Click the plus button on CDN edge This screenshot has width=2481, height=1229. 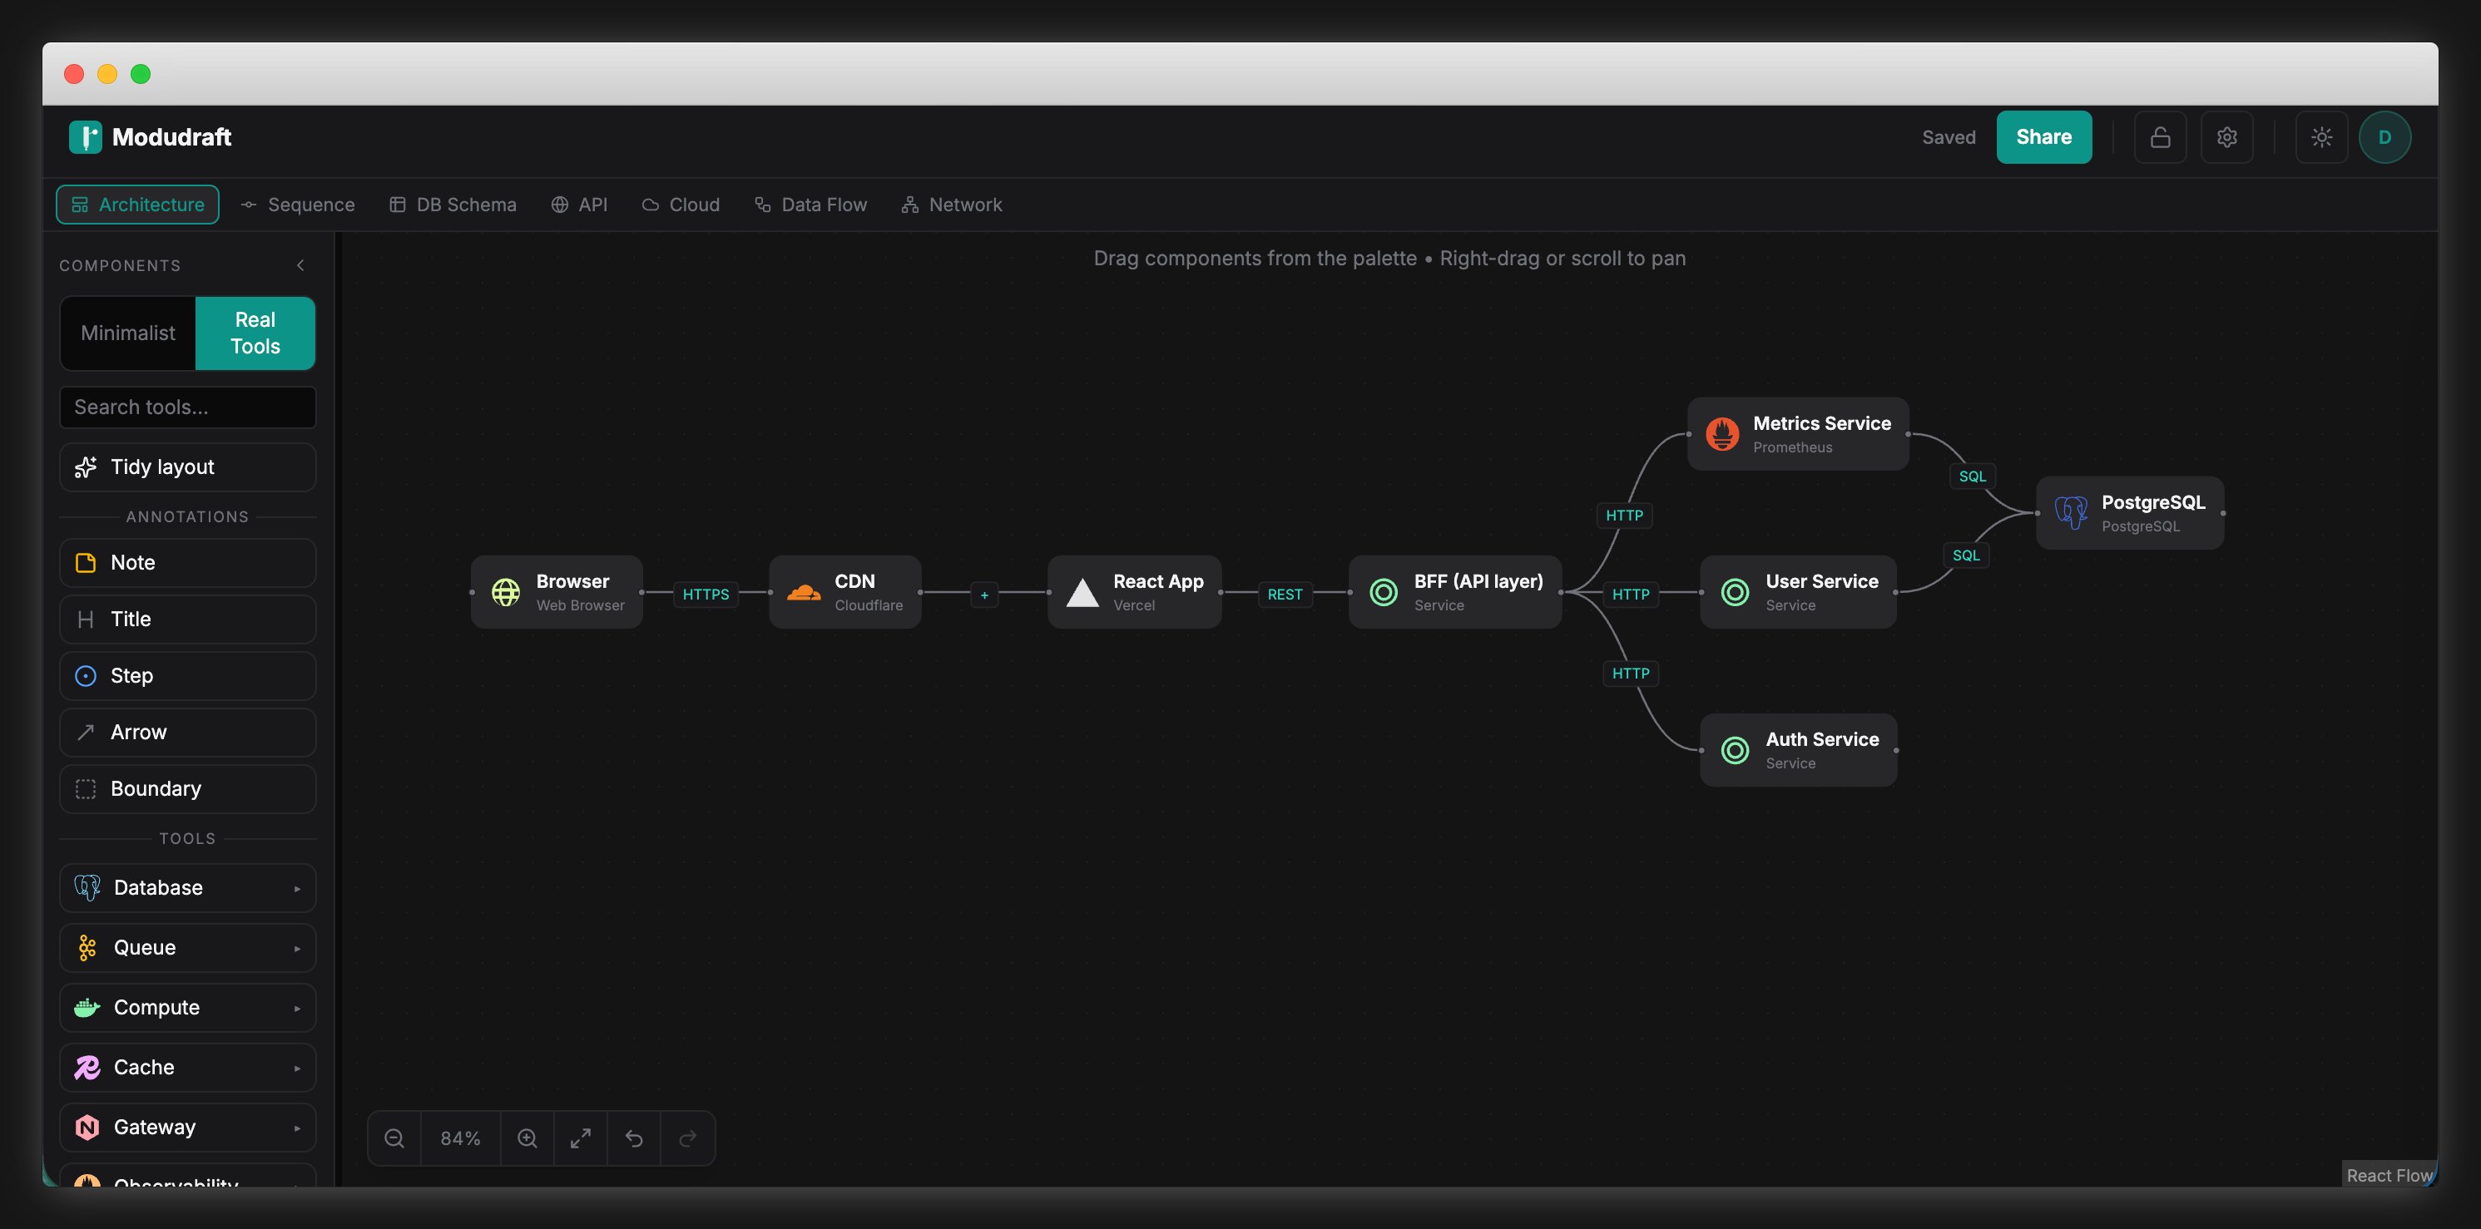coord(984,595)
